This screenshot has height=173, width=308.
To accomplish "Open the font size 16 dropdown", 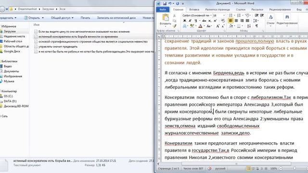I will click(x=224, y=15).
